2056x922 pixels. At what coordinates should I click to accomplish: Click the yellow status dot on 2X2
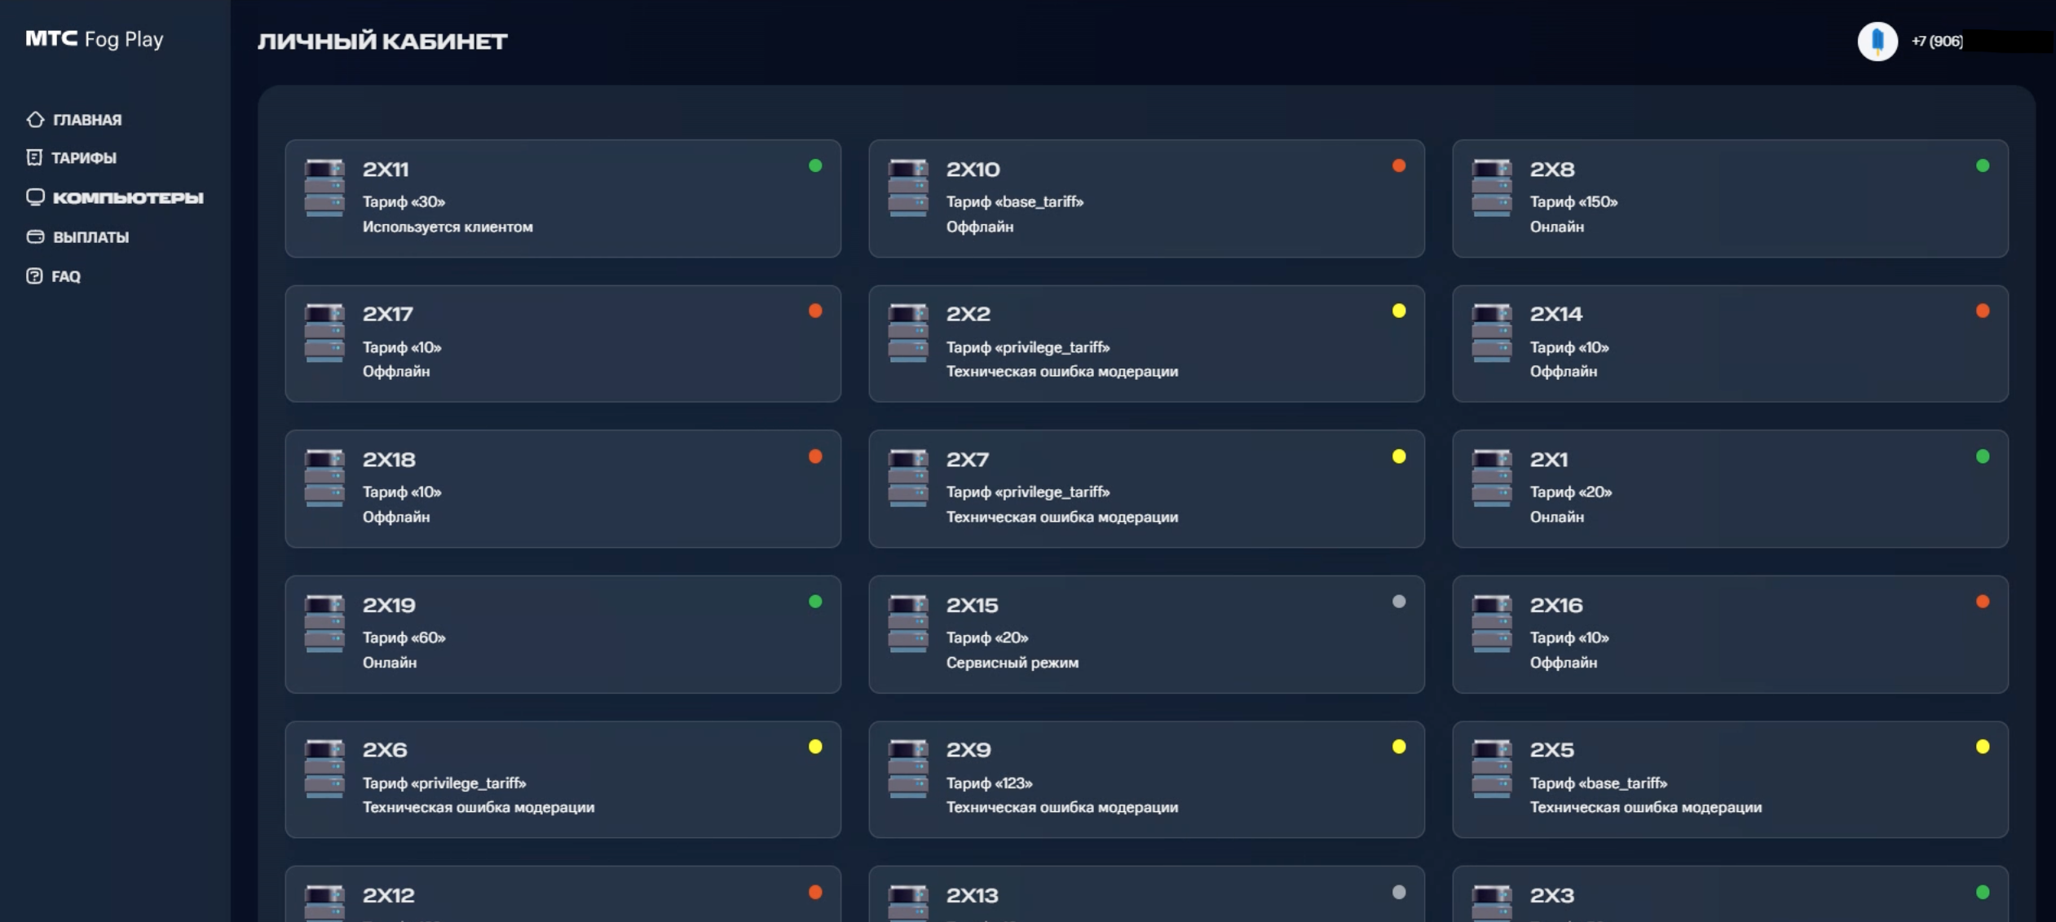point(1398,311)
